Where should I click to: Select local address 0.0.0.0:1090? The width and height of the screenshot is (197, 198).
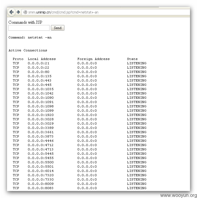coord(41,98)
